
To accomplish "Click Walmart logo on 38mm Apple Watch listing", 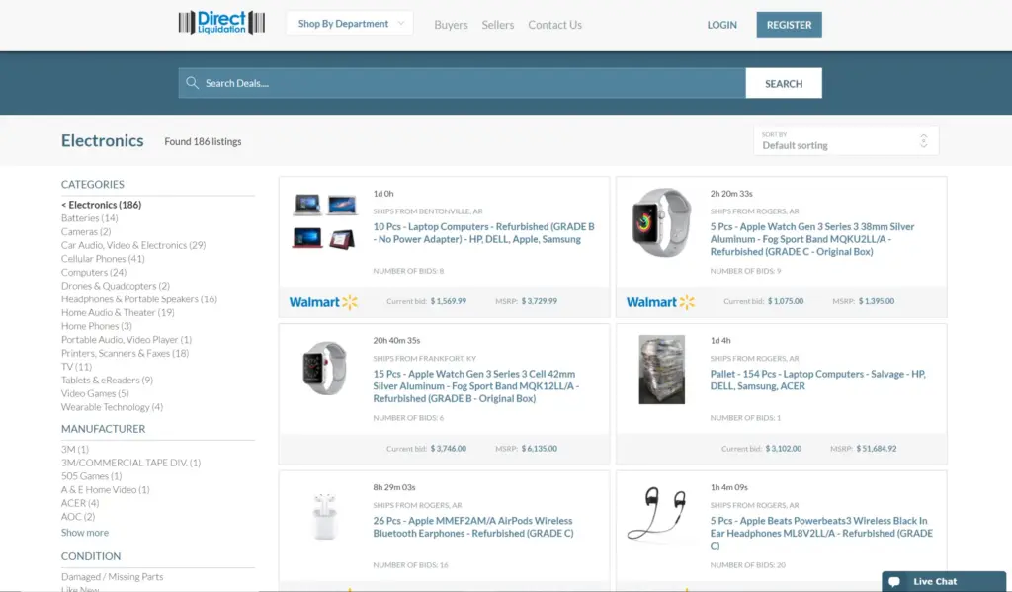I will coord(660,301).
